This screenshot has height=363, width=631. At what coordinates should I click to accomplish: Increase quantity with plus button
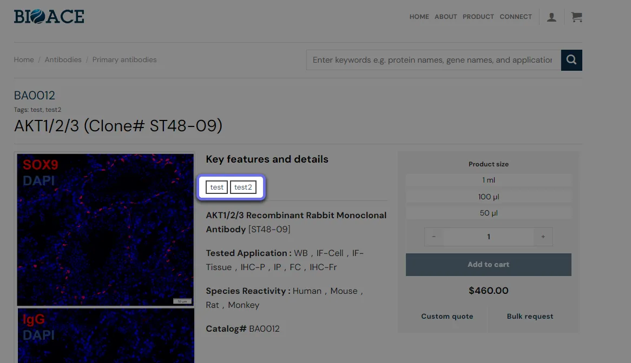(543, 237)
